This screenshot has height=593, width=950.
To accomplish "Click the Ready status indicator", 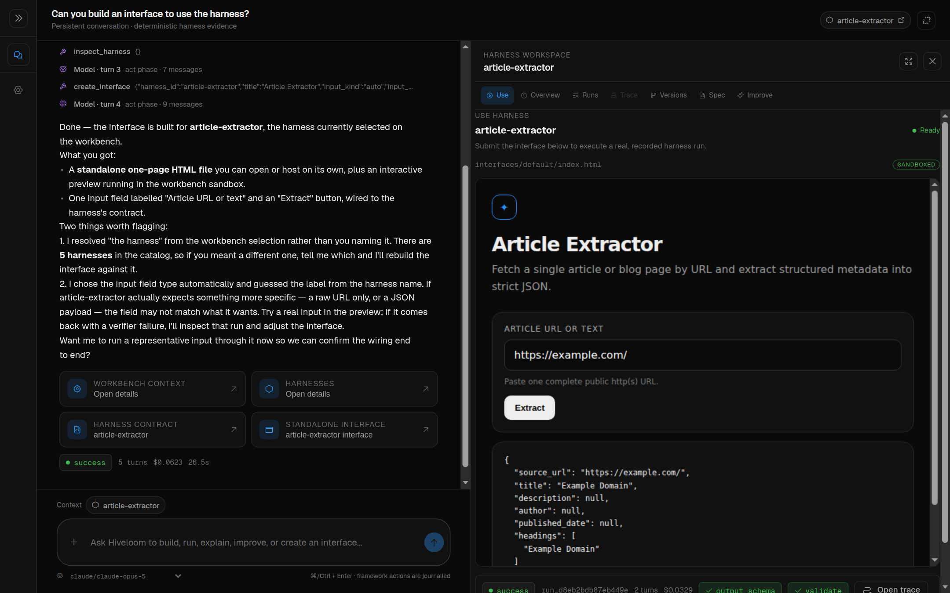I will tap(926, 130).
